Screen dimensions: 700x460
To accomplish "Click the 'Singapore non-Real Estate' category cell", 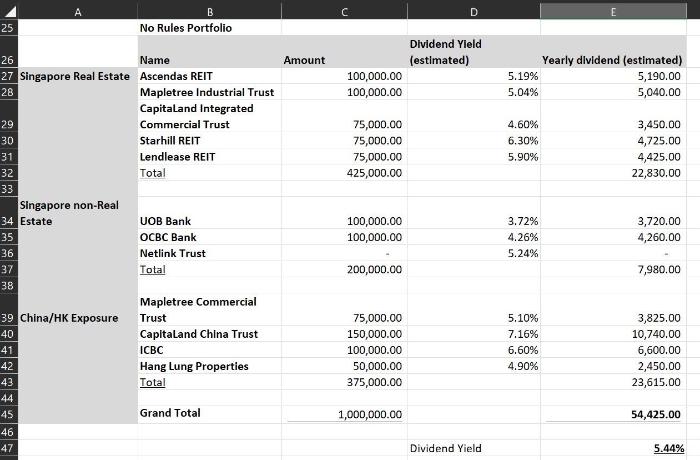I will 78,213.
